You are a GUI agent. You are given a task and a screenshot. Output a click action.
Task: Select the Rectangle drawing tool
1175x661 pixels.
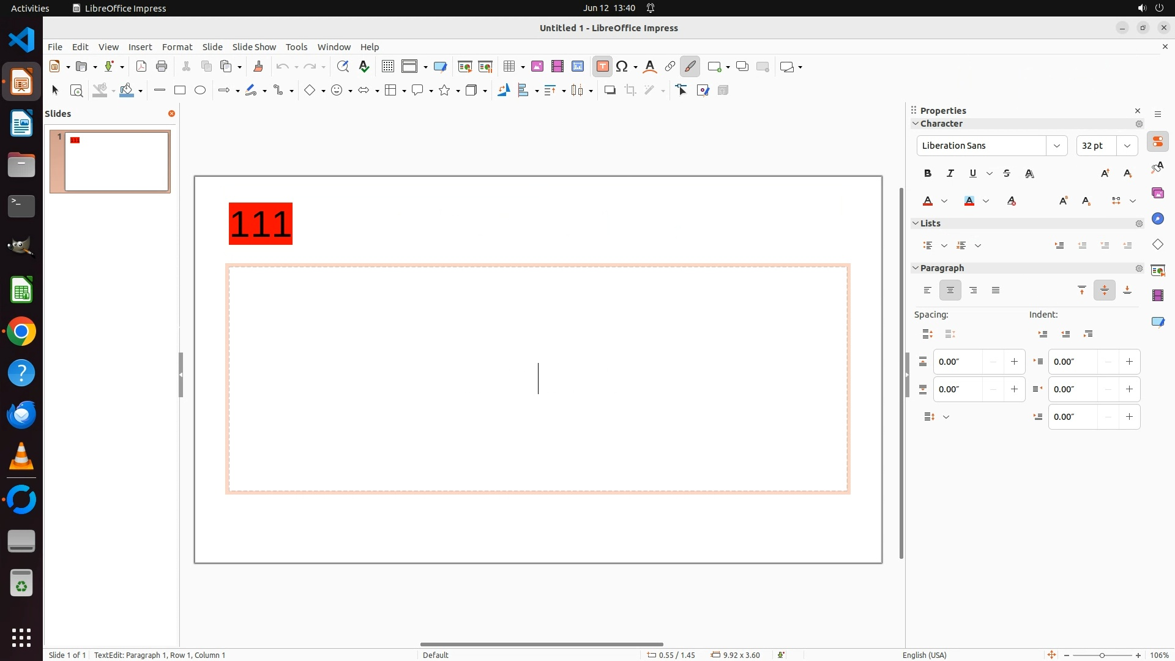click(180, 91)
